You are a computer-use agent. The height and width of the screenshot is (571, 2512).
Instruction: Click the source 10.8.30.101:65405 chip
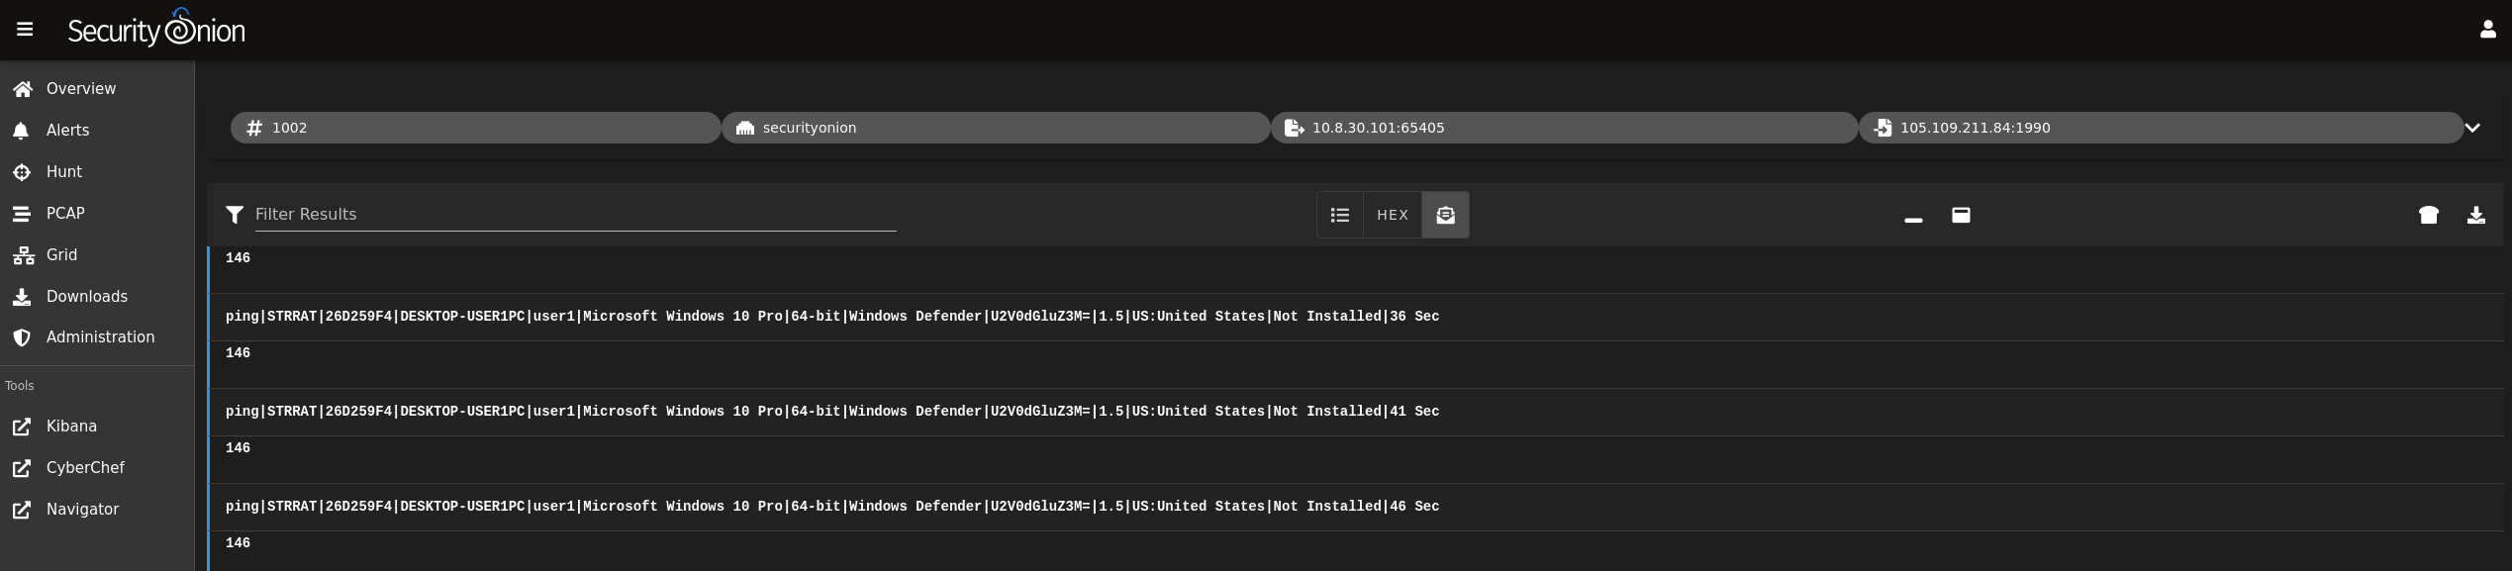(x=1564, y=128)
